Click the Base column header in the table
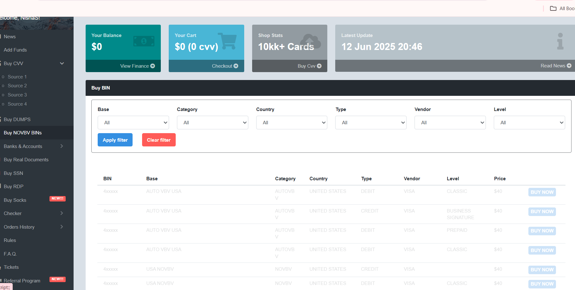This screenshot has height=290, width=575. tap(152, 179)
